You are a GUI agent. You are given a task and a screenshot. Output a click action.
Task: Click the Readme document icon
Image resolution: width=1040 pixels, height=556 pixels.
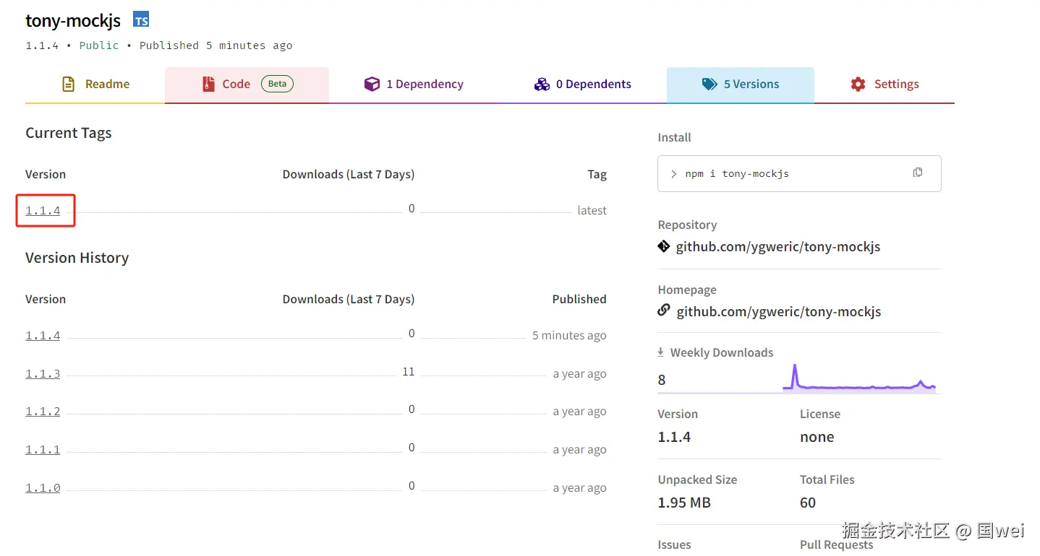coord(69,84)
